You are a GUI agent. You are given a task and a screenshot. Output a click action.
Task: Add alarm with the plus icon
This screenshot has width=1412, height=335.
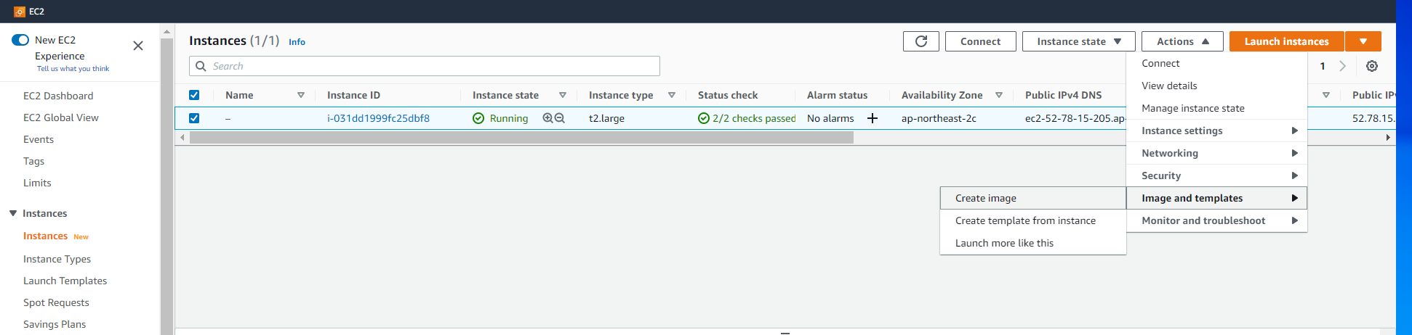click(x=873, y=118)
